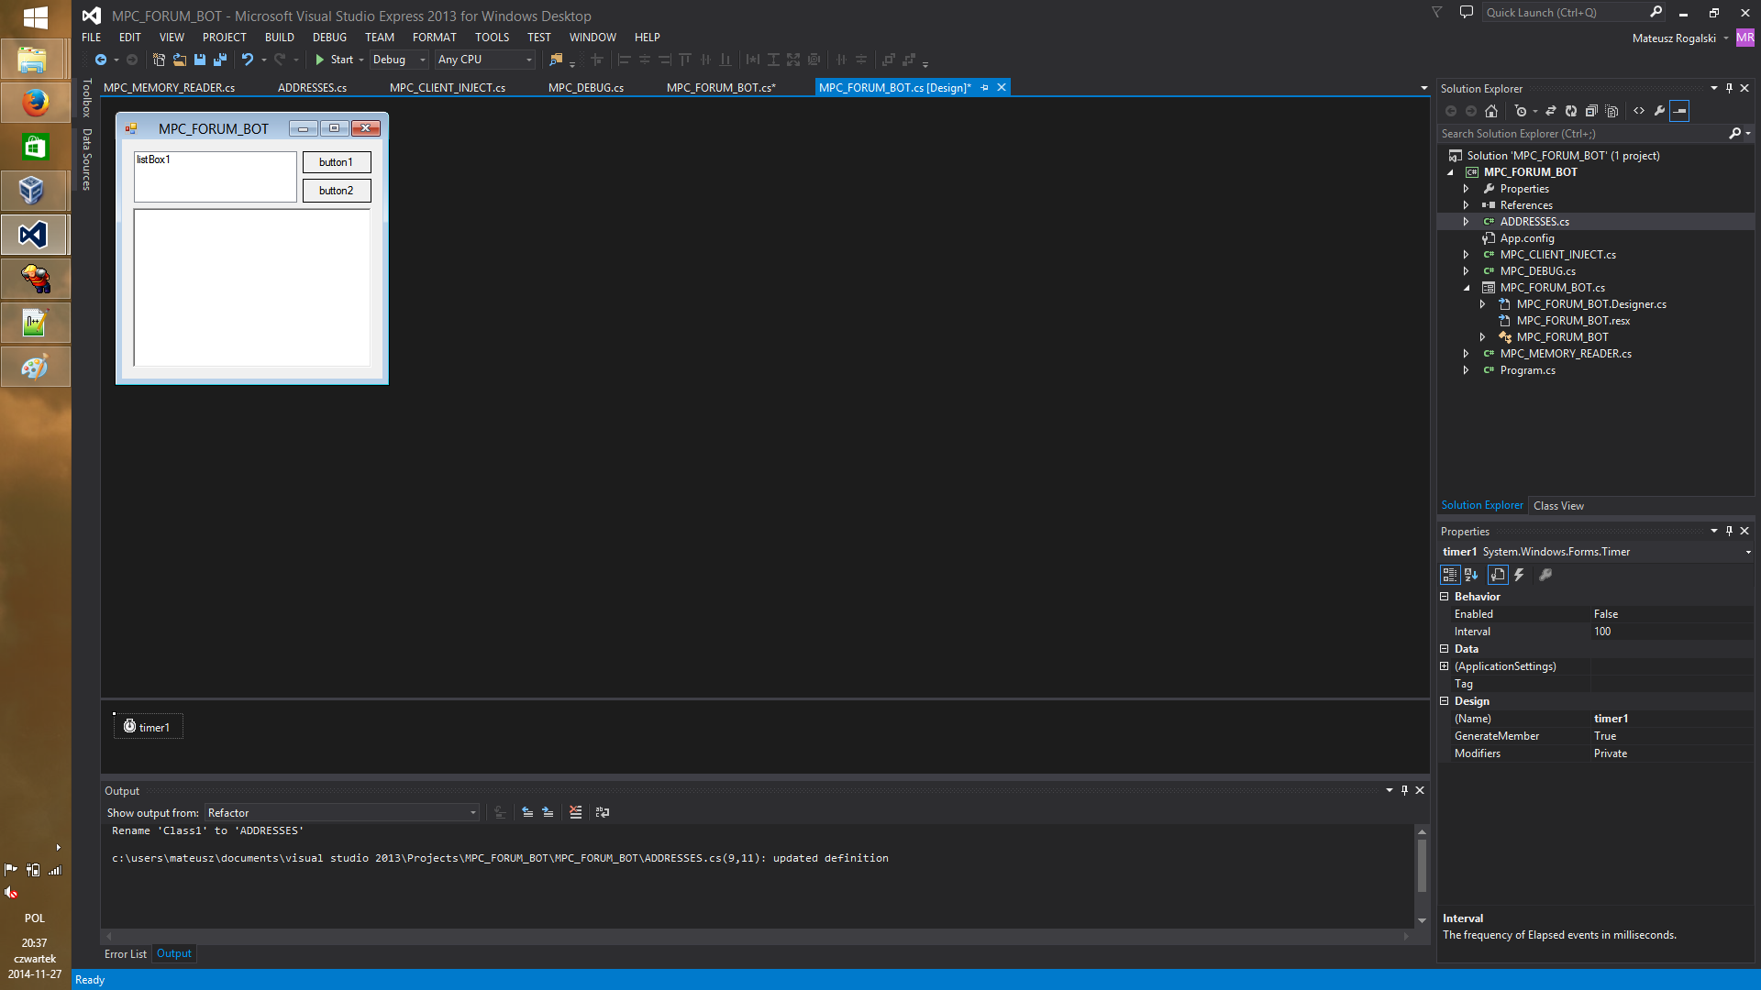Collapse All items in Solution Explorer
This screenshot has width=1761, height=990.
[x=1591, y=111]
